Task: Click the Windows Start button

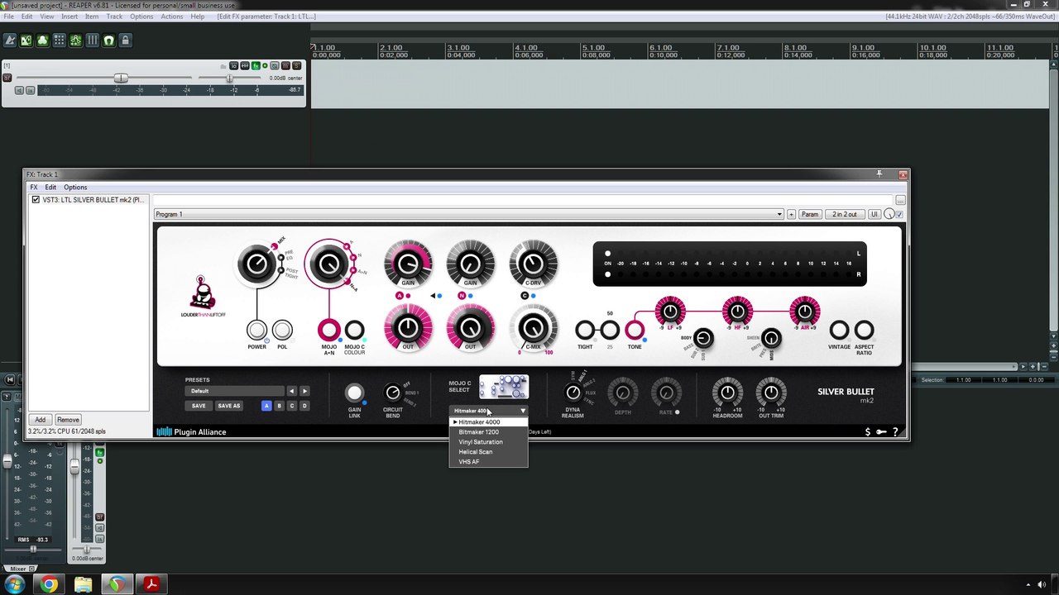Action: point(16,585)
